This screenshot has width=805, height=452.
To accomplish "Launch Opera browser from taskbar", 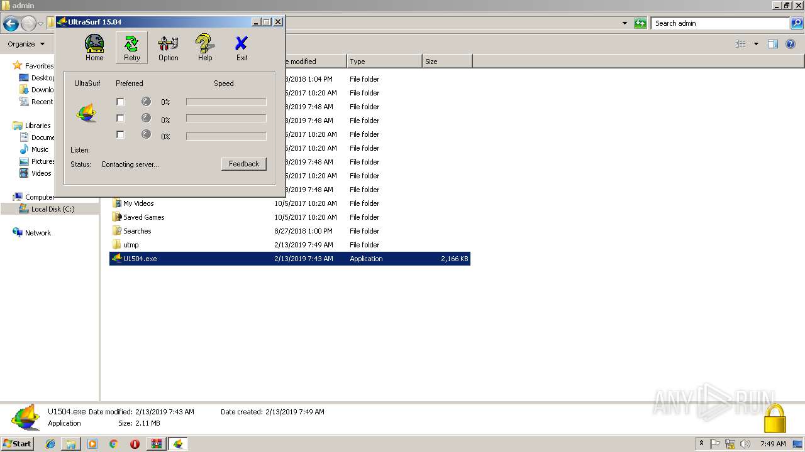I will [x=135, y=444].
